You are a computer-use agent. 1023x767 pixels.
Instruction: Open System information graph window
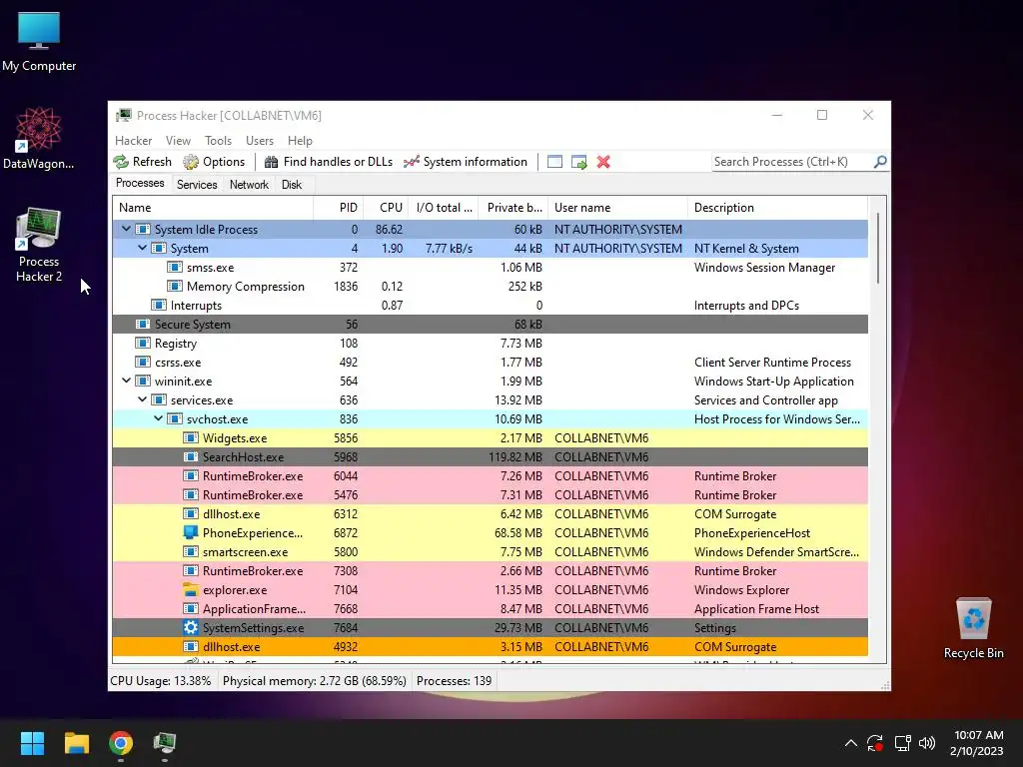pos(466,162)
